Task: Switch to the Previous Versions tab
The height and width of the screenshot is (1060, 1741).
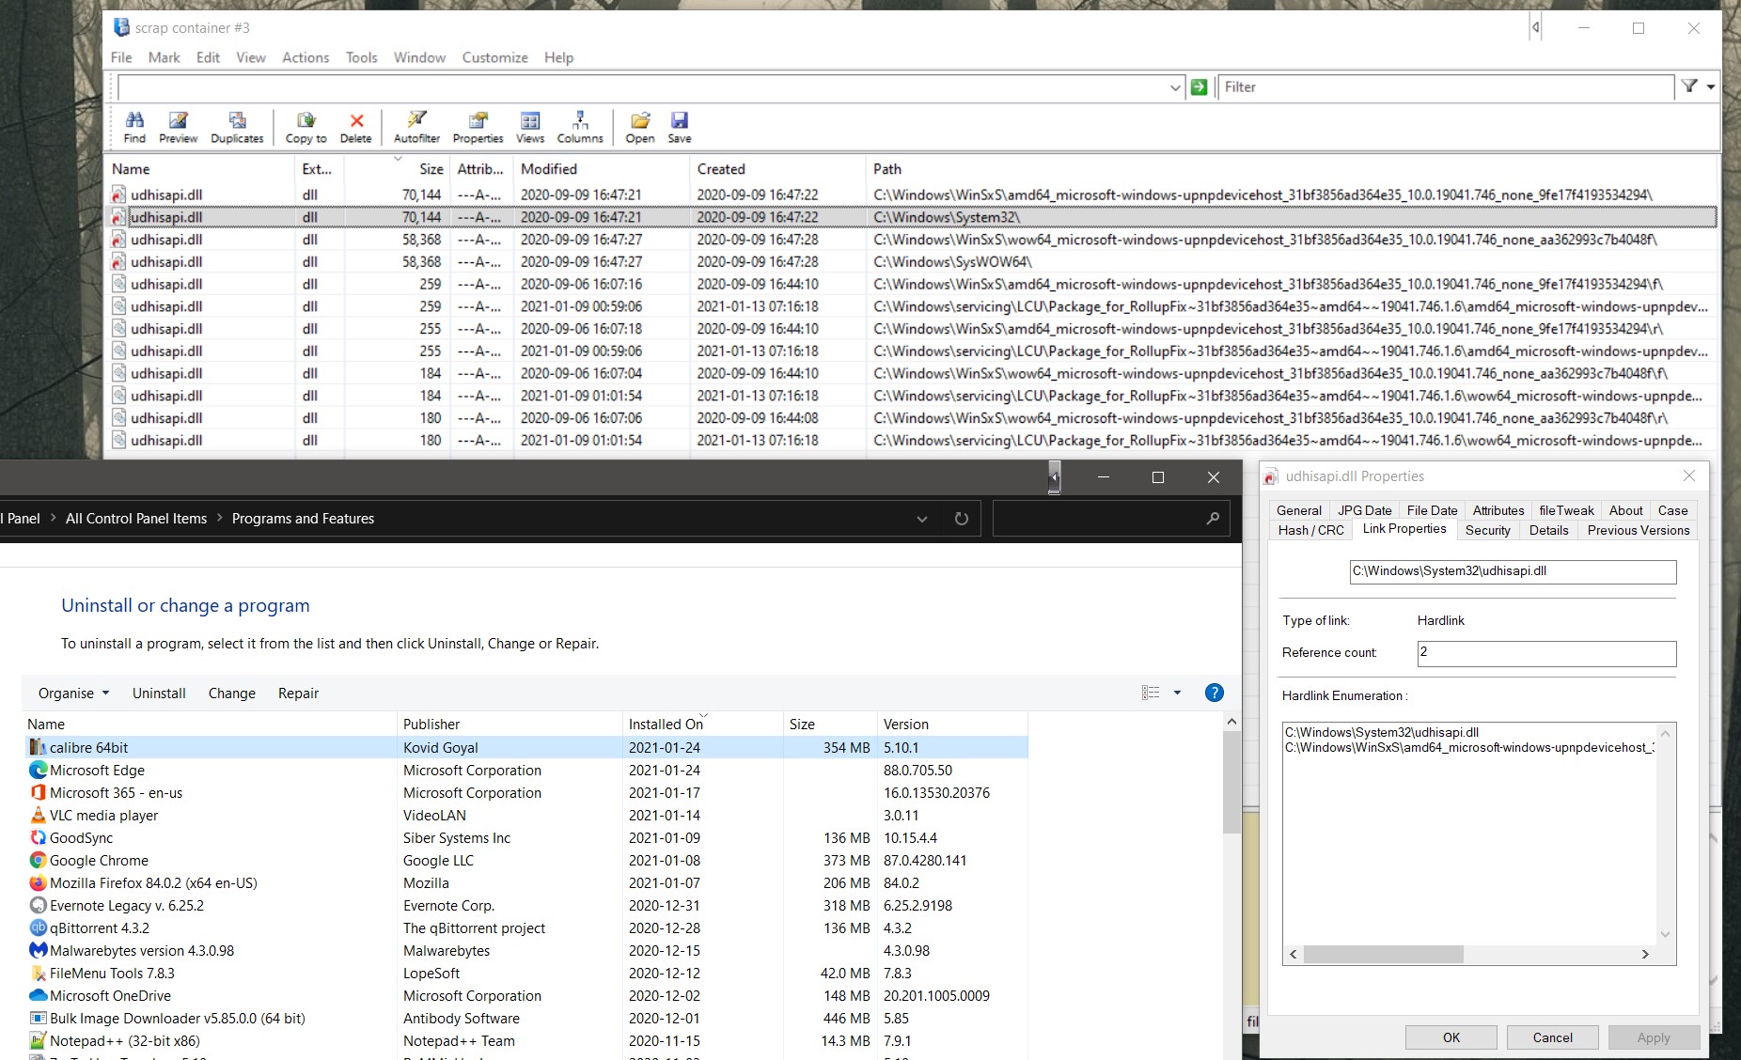Action: click(1639, 530)
